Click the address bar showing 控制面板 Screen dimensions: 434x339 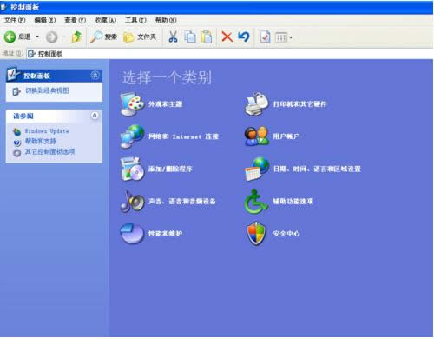click(230, 54)
